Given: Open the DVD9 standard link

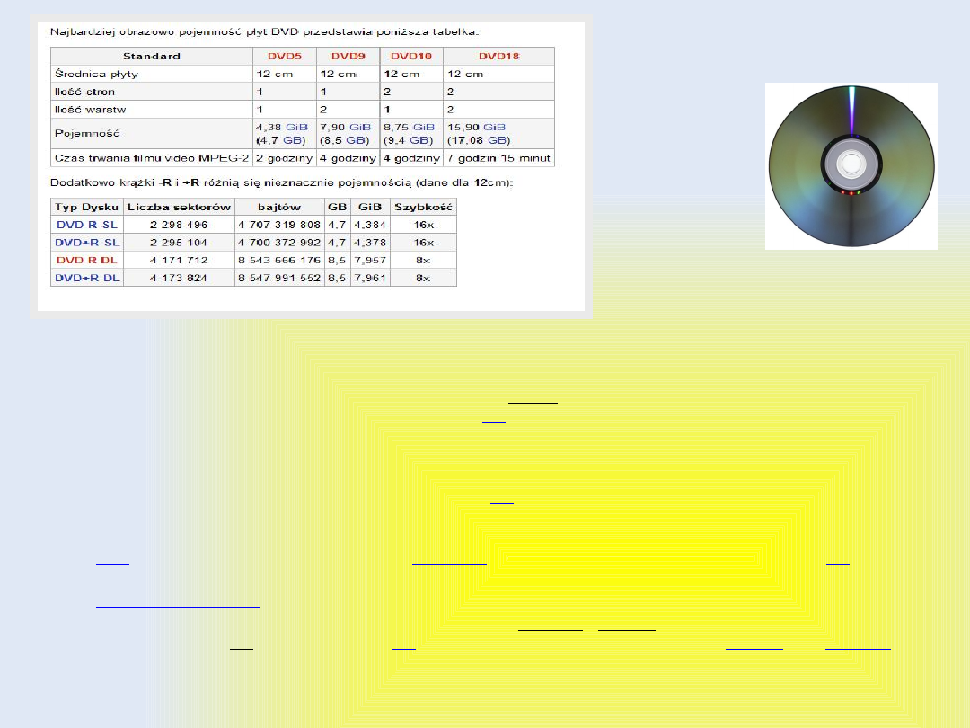Looking at the screenshot, I should 349,56.
